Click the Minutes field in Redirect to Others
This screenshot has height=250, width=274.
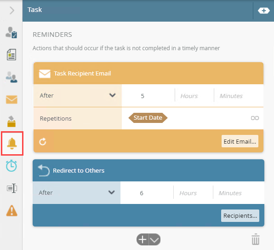coord(239,193)
